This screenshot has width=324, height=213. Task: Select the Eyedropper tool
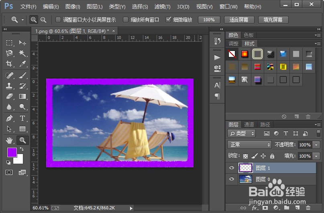point(22,63)
